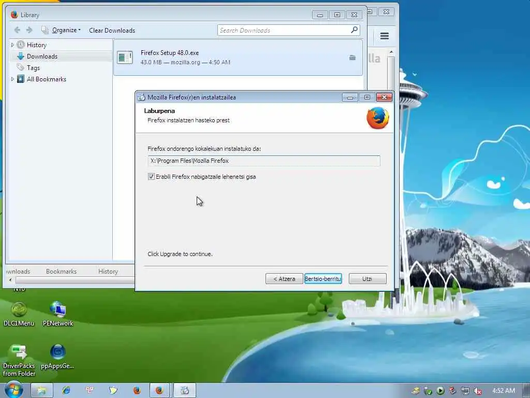This screenshot has height=398, width=530.
Task: Expand the History tree node
Action: pos(12,45)
